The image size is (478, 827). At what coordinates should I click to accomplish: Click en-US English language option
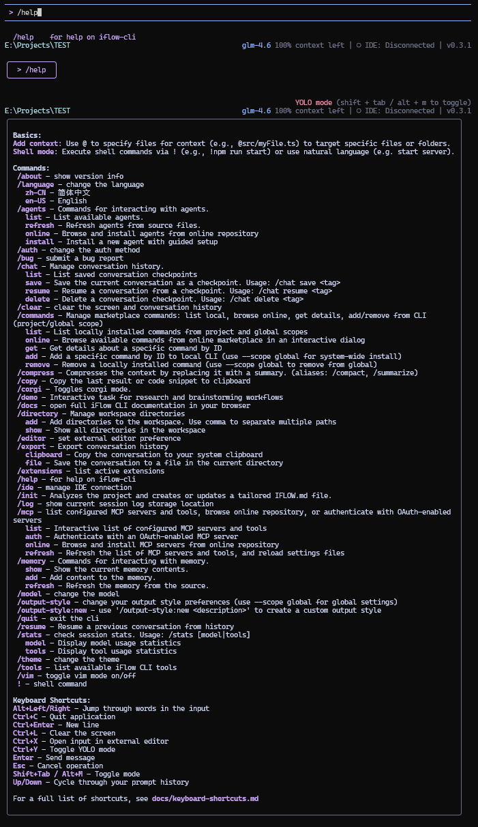point(35,201)
